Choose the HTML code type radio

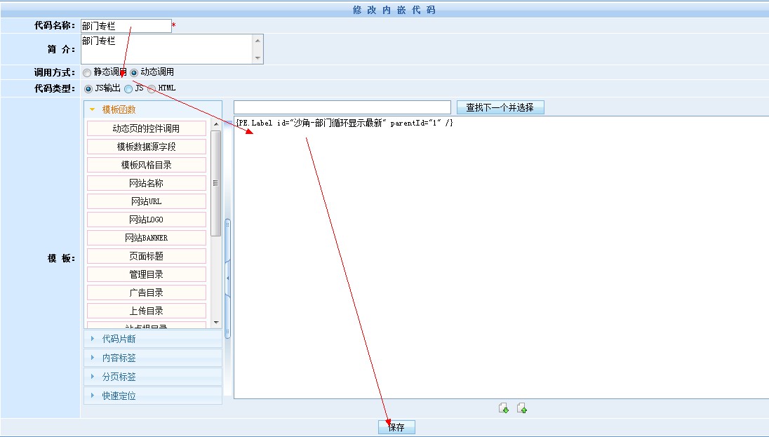pyautogui.click(x=152, y=89)
